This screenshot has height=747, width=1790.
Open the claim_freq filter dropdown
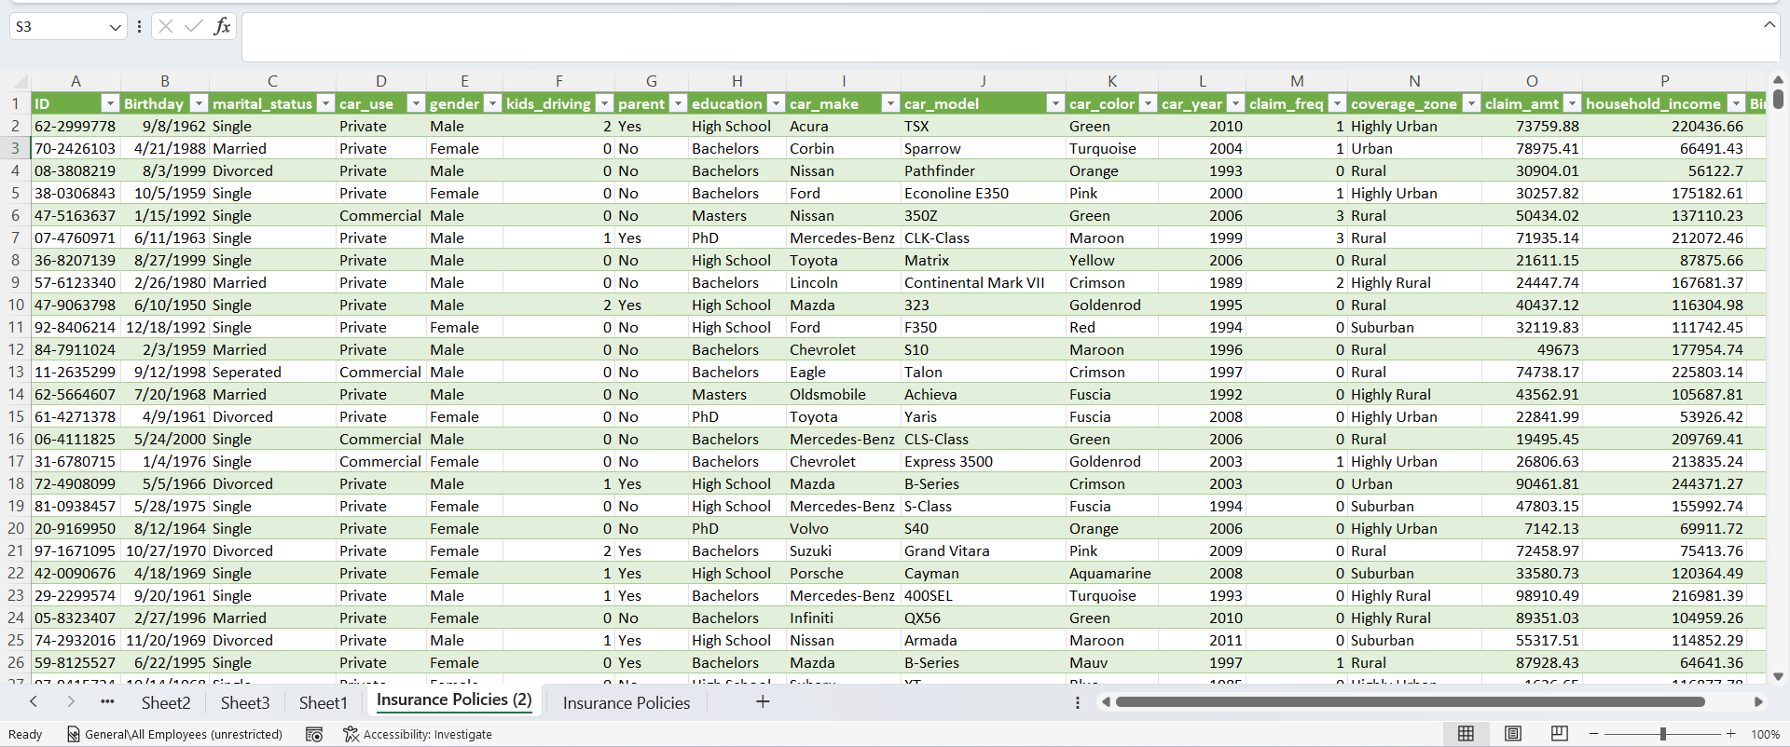click(x=1337, y=103)
